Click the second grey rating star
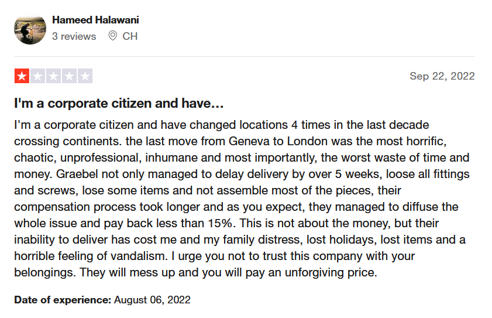The image size is (492, 318). (37, 76)
